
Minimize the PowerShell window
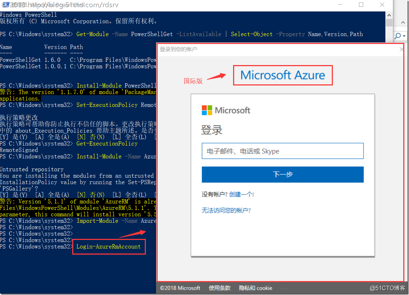click(x=340, y=5)
